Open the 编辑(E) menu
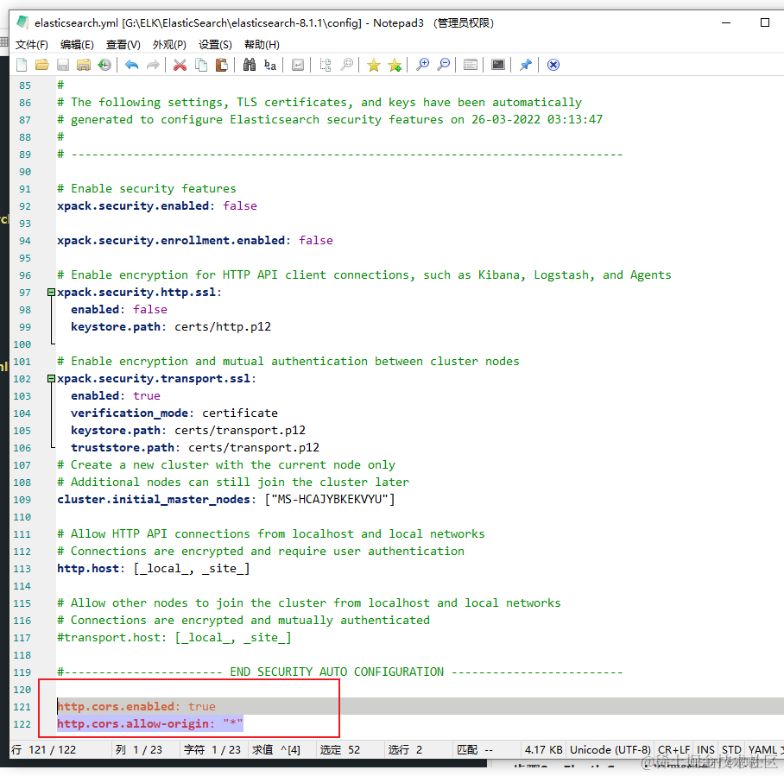 (77, 45)
